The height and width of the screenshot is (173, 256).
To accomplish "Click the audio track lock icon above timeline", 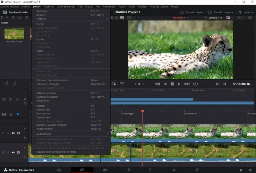I will 14,84.
